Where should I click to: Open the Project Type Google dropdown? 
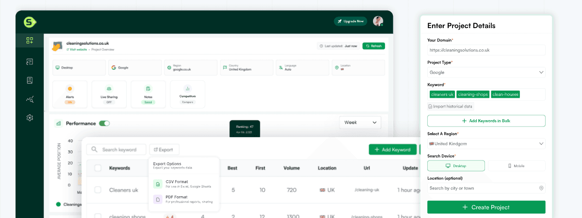(486, 72)
